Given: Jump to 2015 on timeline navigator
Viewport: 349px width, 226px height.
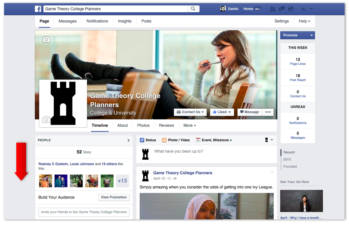Looking at the screenshot, I should [287, 159].
